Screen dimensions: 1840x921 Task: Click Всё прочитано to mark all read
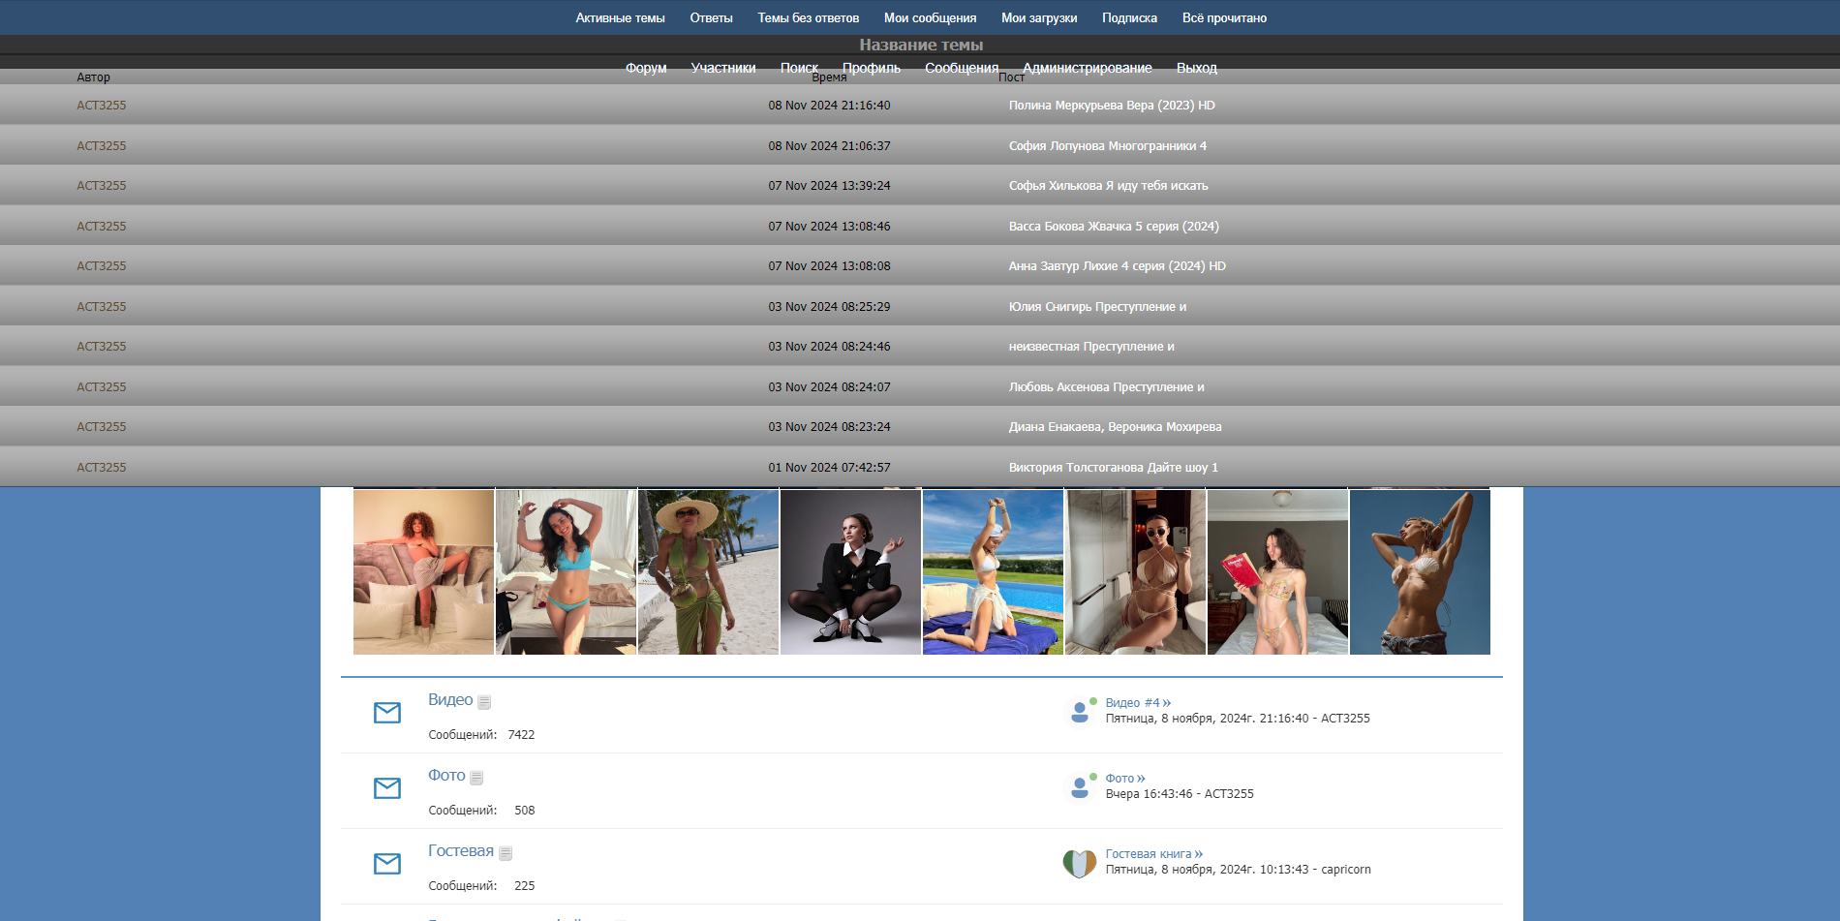1223,18
